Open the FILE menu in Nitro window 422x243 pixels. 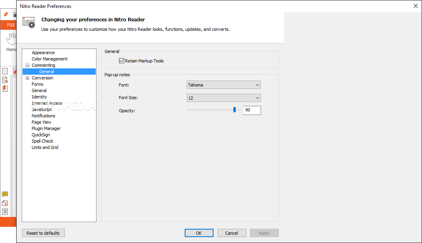pos(9,25)
